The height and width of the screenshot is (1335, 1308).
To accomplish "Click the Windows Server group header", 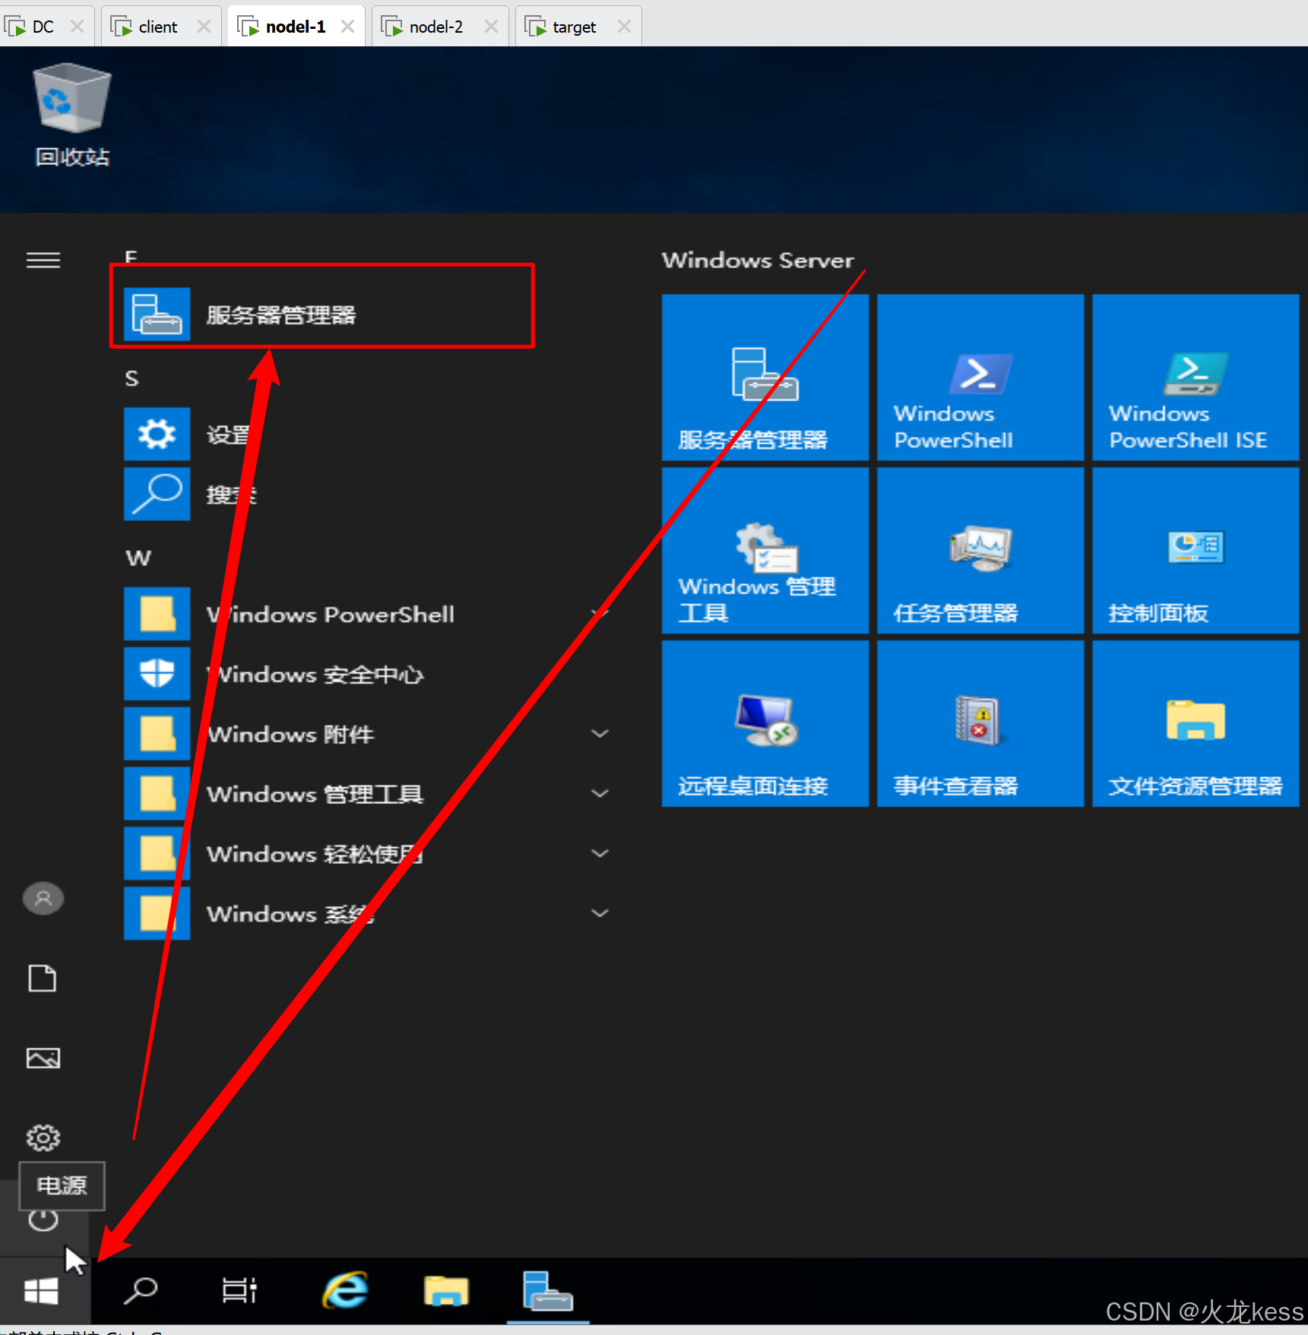I will (758, 260).
